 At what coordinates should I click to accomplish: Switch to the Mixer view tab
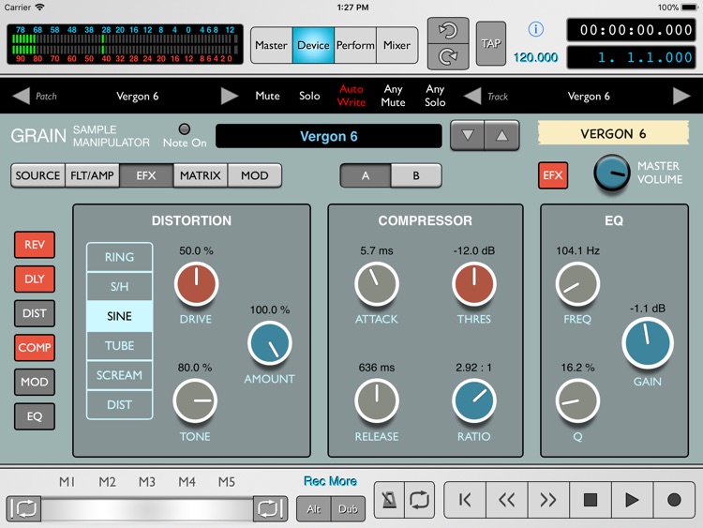(396, 45)
